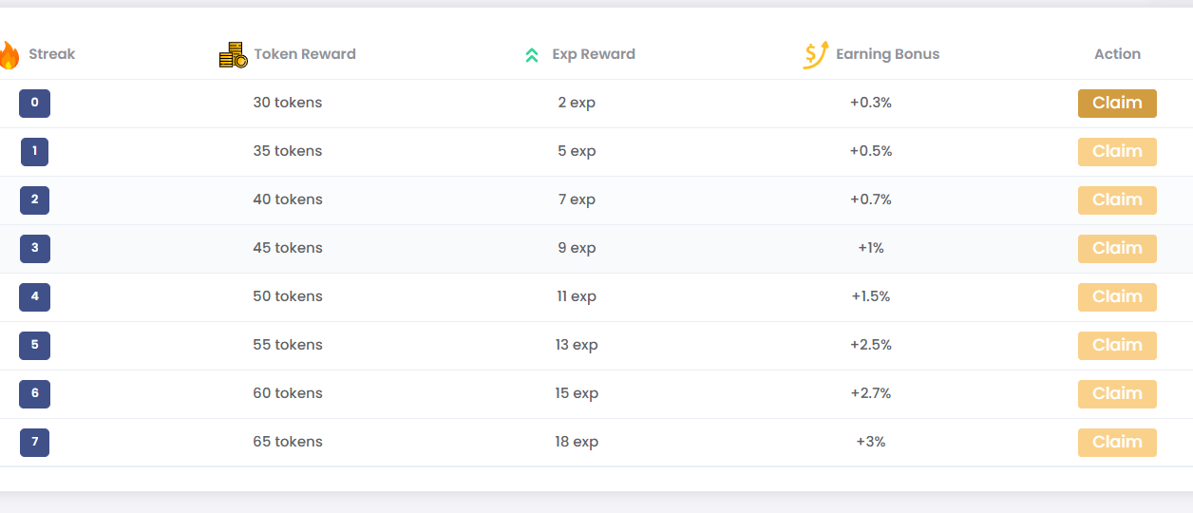The width and height of the screenshot is (1193, 513).
Task: Click the +2.5% earning bonus value
Action: (871, 345)
